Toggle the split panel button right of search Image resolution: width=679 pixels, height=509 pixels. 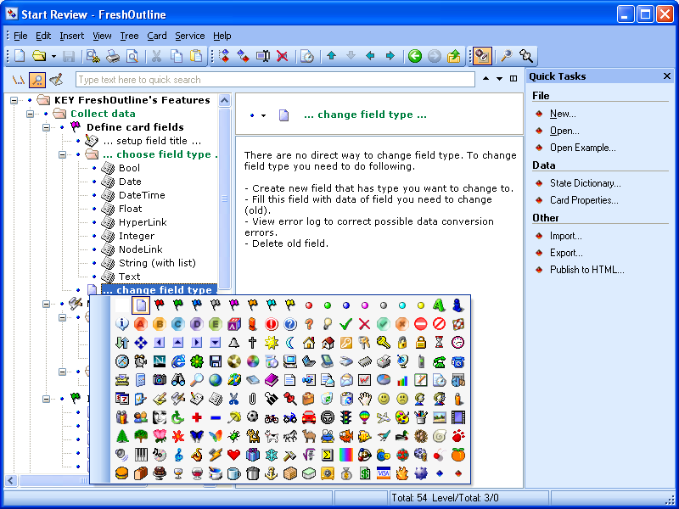(x=513, y=78)
